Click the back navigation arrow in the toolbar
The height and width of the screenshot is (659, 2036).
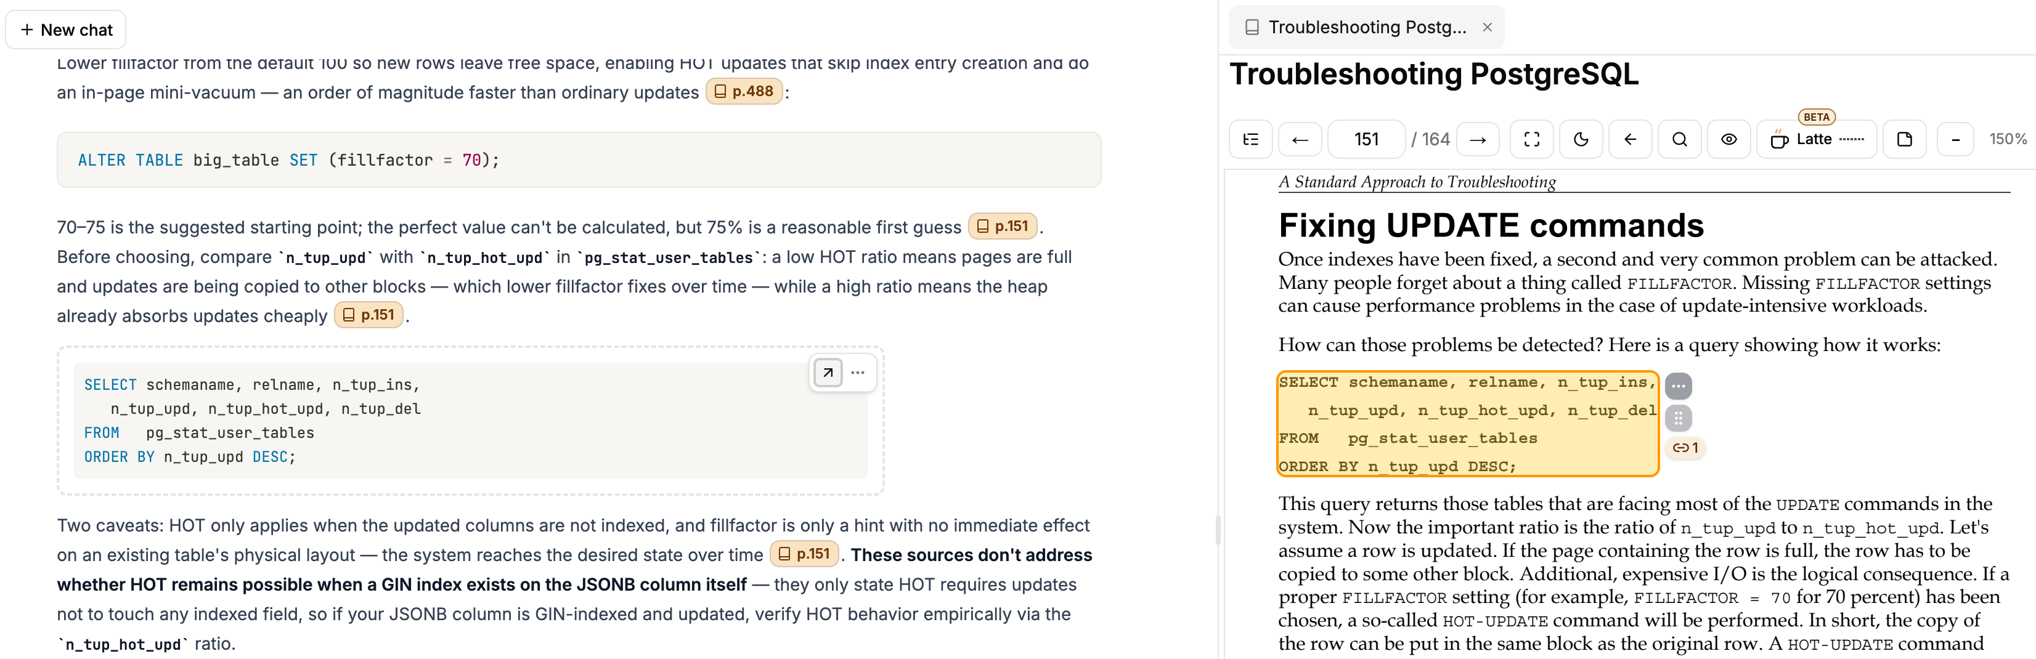[x=1631, y=139]
